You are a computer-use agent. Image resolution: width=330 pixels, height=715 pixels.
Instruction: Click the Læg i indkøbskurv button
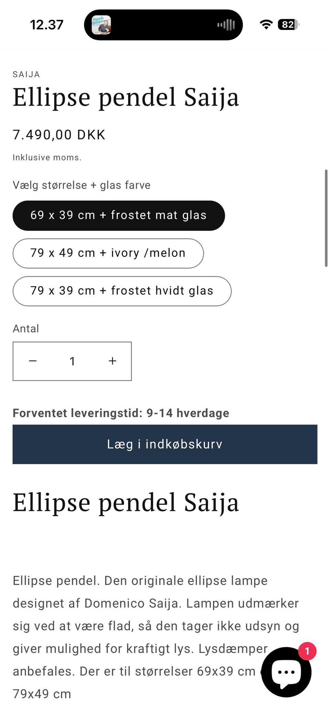165,444
